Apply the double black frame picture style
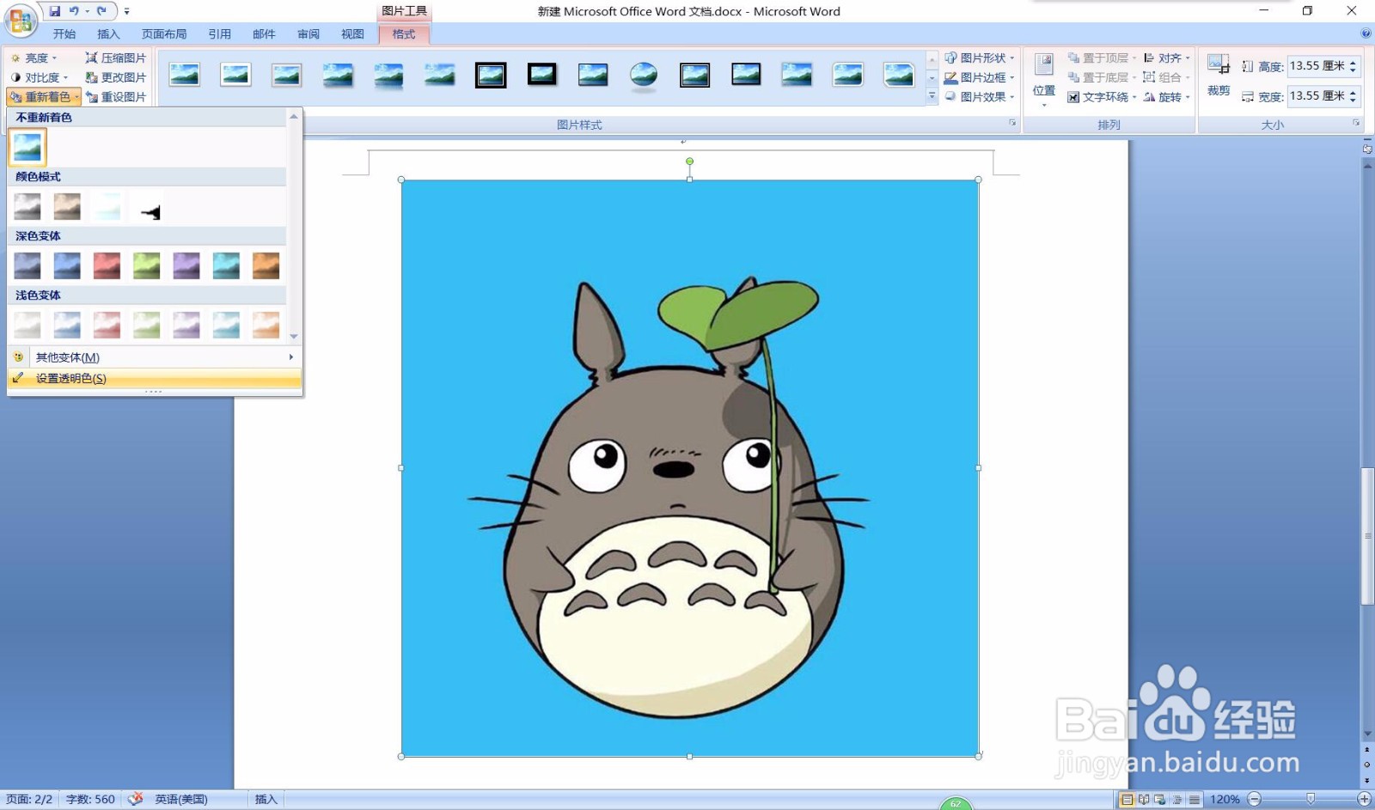The height and width of the screenshot is (810, 1375). tap(491, 76)
